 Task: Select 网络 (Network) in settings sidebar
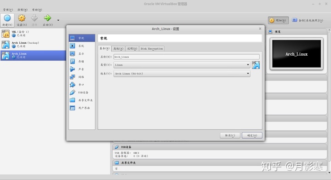82,77
